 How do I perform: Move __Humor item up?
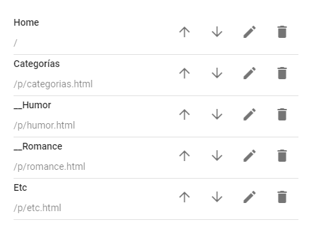tap(184, 114)
